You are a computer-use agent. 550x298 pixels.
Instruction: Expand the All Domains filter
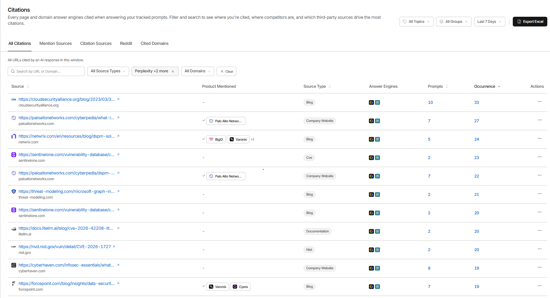tap(198, 71)
